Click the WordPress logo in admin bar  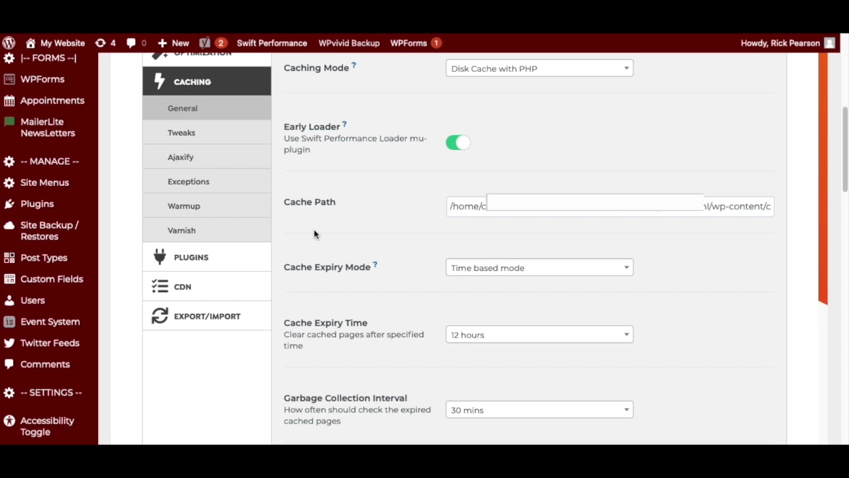pyautogui.click(x=9, y=43)
